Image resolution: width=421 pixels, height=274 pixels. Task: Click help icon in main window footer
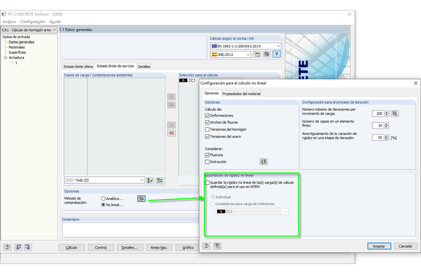[x=7, y=247]
